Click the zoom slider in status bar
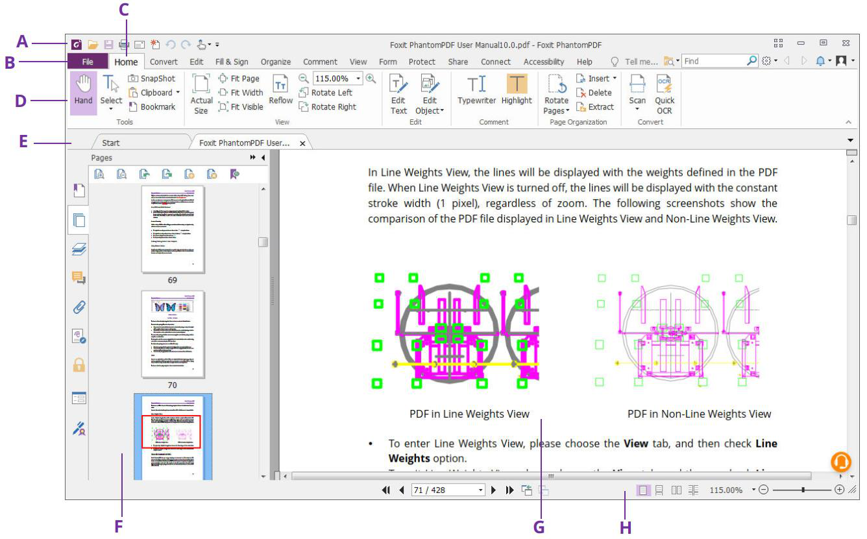This screenshot has height=539, width=867. click(x=803, y=490)
